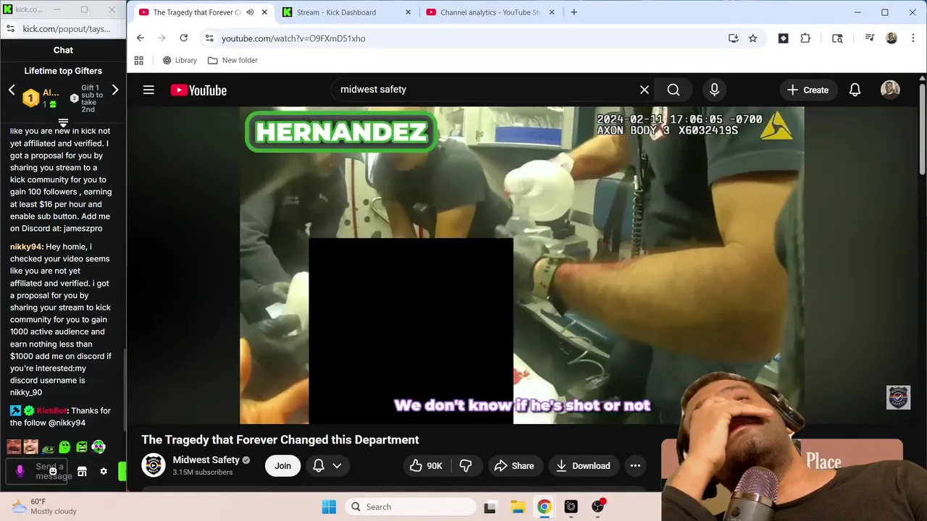This screenshot has height=521, width=927.
Task: Open the YouTube account avatar menu
Action: coord(890,89)
